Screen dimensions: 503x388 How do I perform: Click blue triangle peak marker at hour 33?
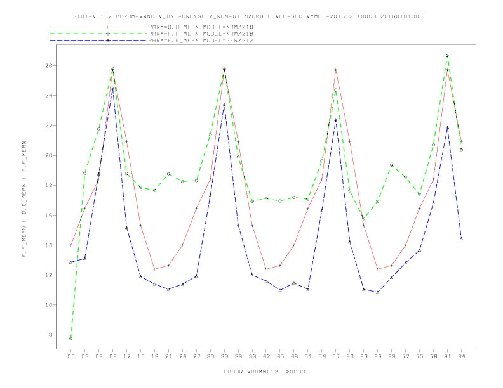pos(224,105)
